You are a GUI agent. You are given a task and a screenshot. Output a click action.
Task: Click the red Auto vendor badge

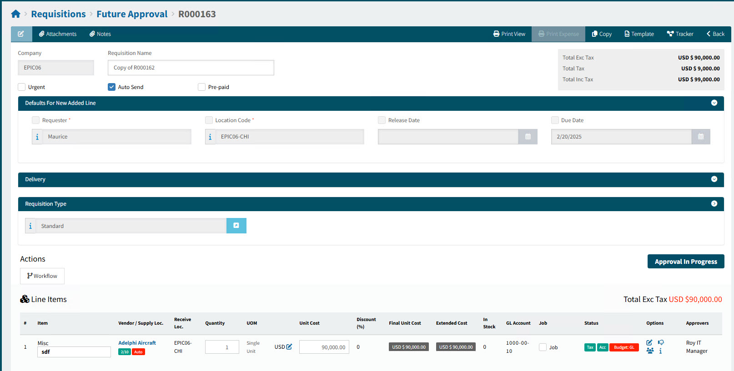coord(138,352)
